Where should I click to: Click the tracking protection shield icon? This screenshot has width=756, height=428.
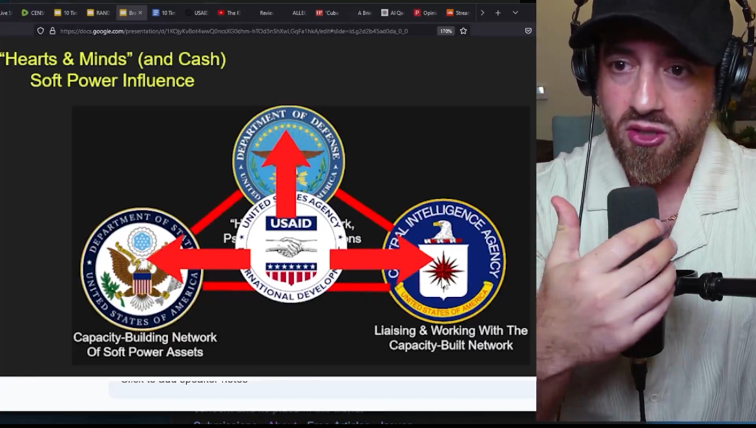point(41,31)
